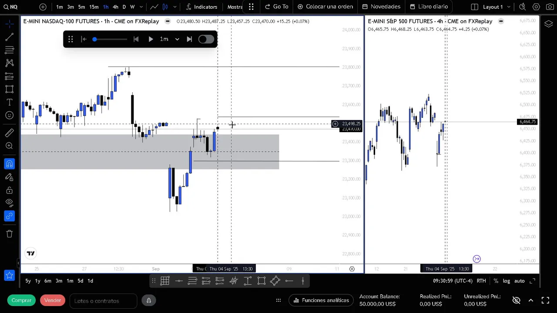
Task: Open the emoji icons tool
Action: tap(9, 115)
